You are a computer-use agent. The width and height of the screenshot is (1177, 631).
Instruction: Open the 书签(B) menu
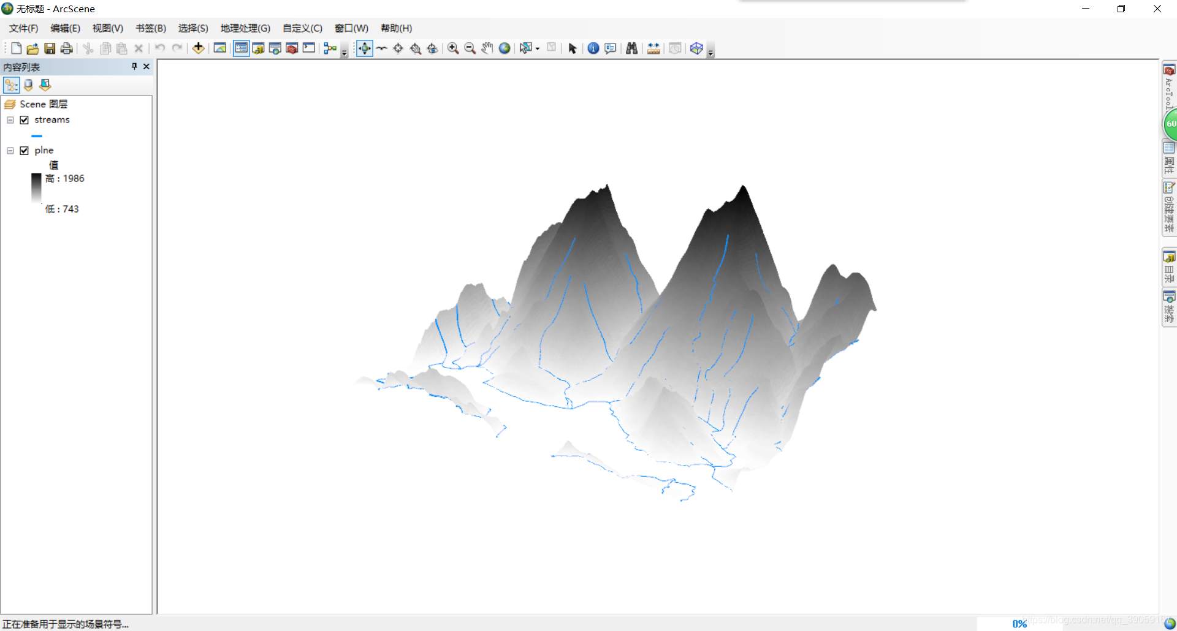(x=151, y=28)
